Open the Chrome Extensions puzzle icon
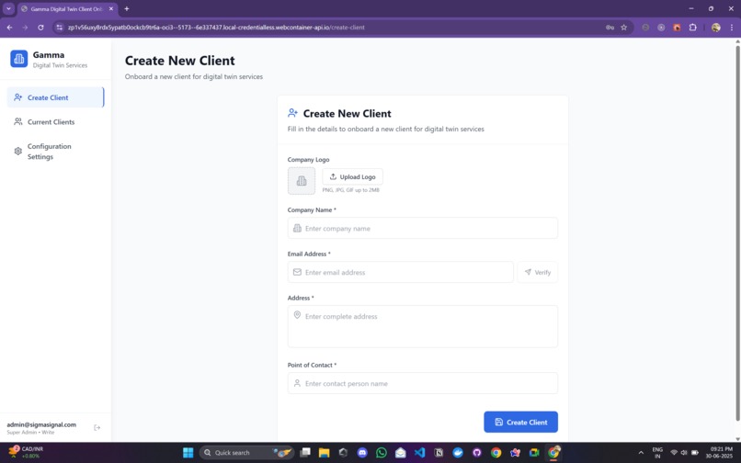The height and width of the screenshot is (463, 741). coord(693,28)
